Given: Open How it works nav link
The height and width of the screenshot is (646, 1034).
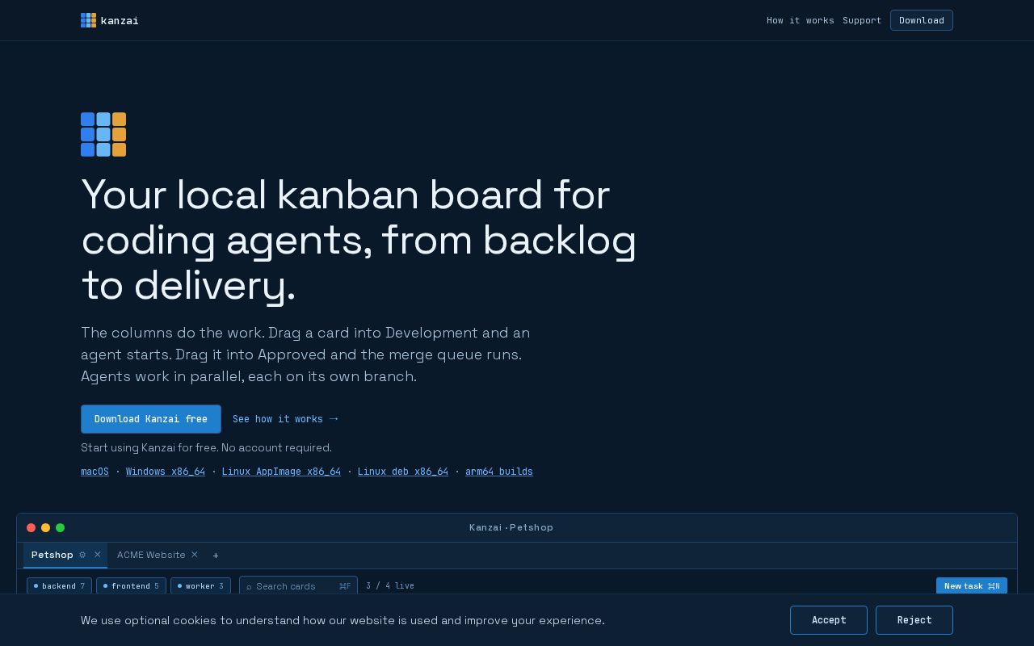Looking at the screenshot, I should point(801,20).
